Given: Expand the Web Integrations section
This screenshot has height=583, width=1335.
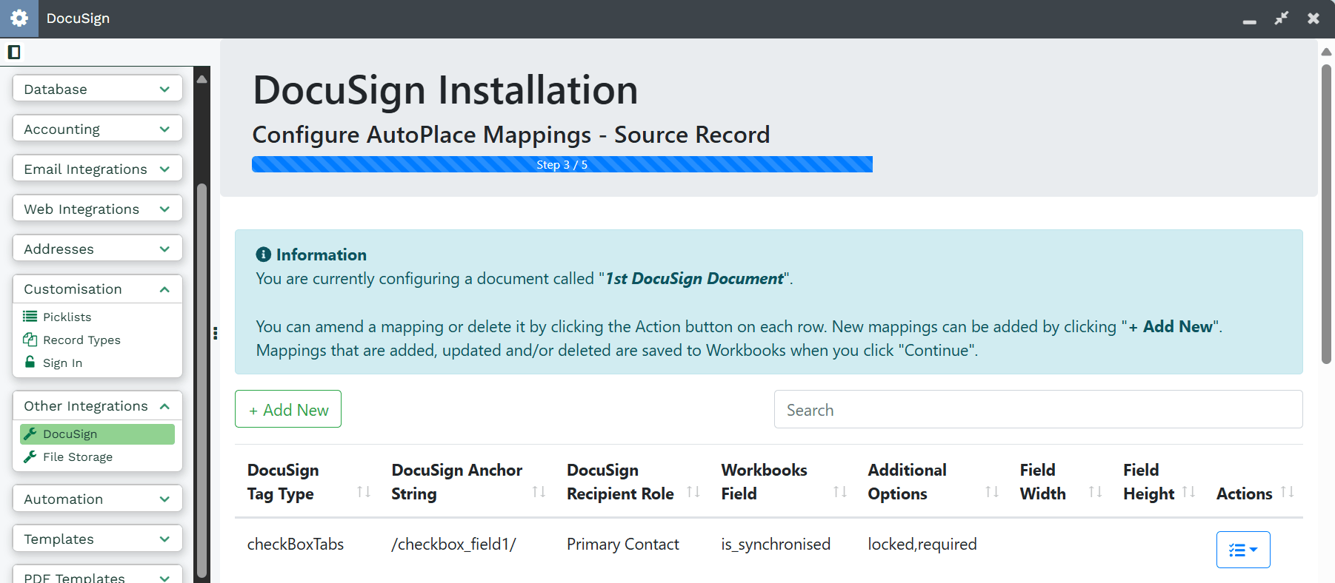Looking at the screenshot, I should (97, 209).
